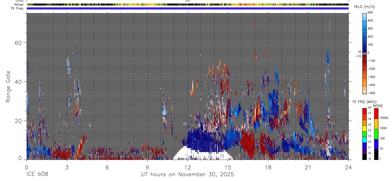
Task: Click the red 17–18 MHz swatch
Action: pos(365,111)
